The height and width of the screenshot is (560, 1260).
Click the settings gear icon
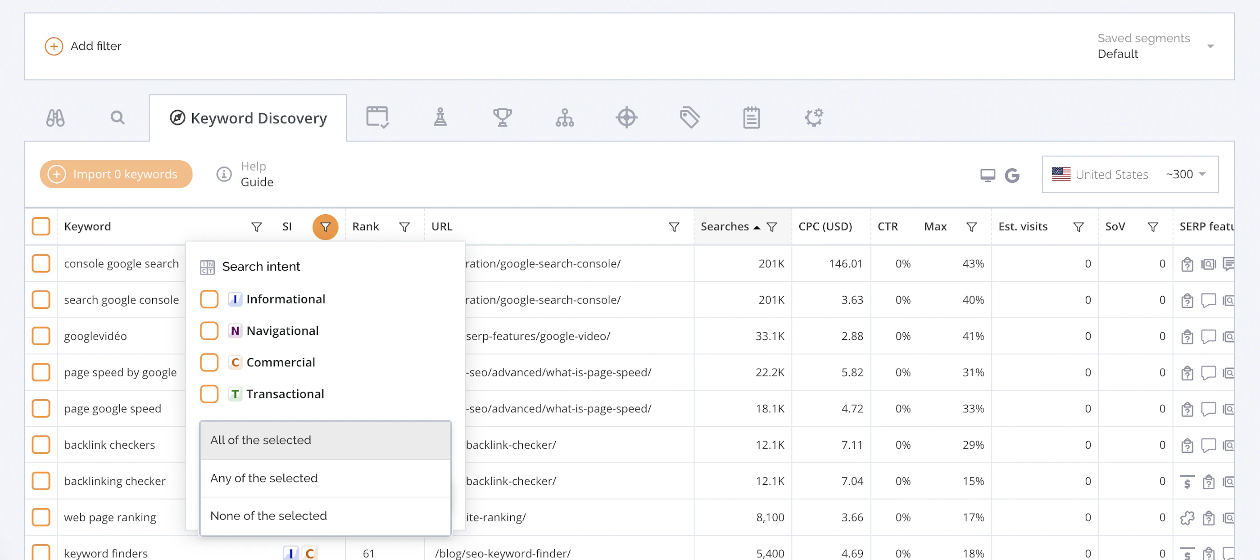[x=814, y=118]
